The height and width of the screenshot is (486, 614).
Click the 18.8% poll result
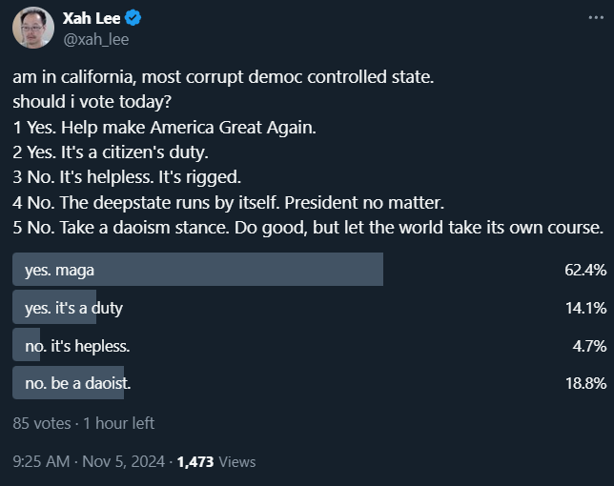pos(585,383)
